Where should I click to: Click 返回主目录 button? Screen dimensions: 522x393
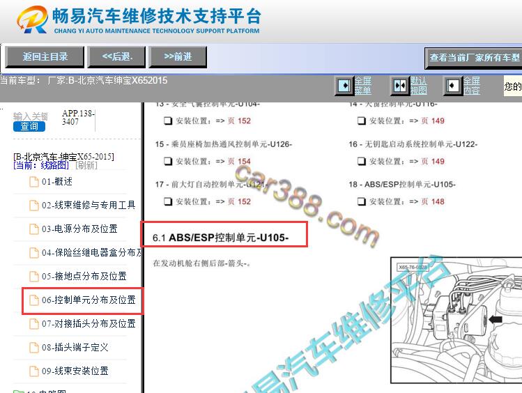click(45, 57)
